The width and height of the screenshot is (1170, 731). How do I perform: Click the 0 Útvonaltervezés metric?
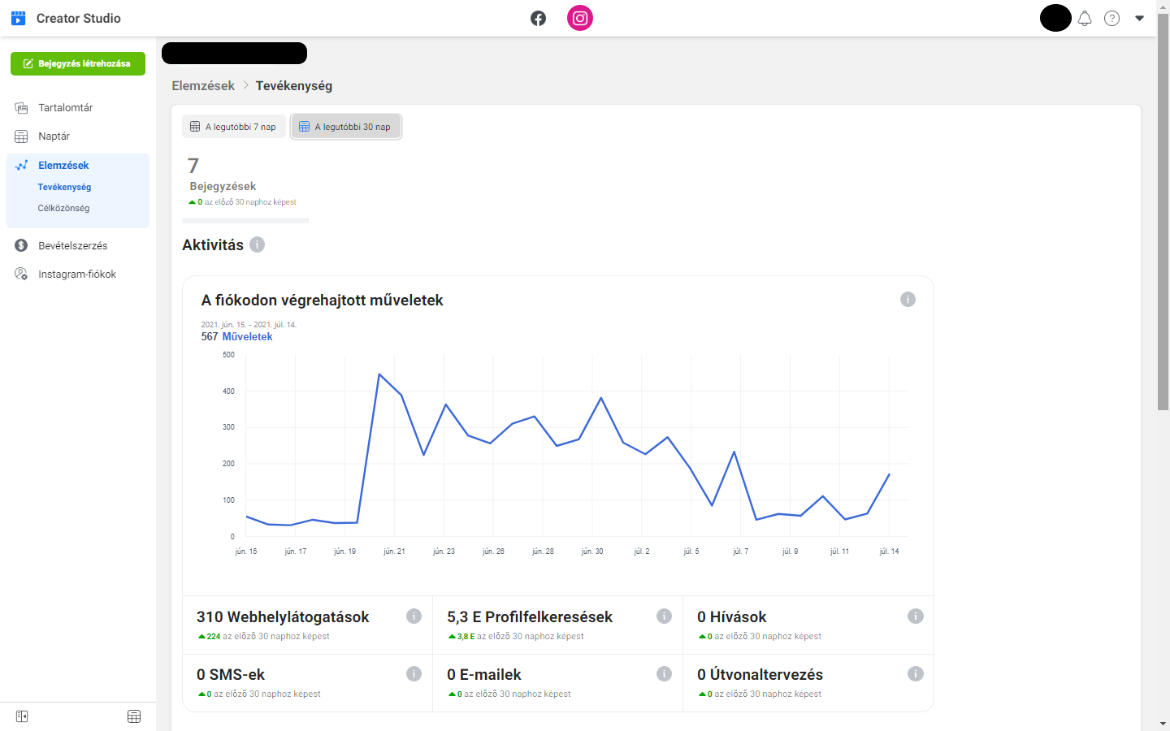coord(760,675)
